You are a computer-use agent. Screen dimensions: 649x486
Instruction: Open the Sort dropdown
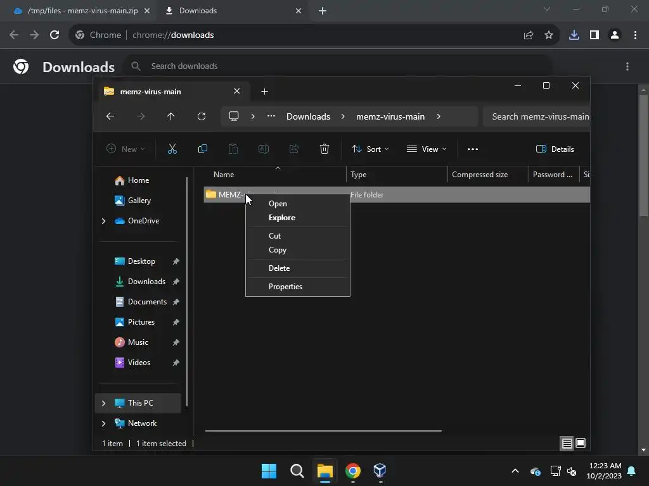point(370,149)
